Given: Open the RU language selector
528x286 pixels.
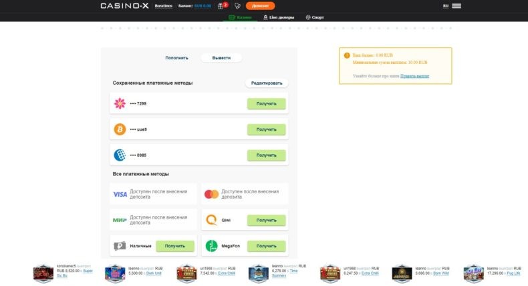Looking at the screenshot, I should [x=446, y=6].
